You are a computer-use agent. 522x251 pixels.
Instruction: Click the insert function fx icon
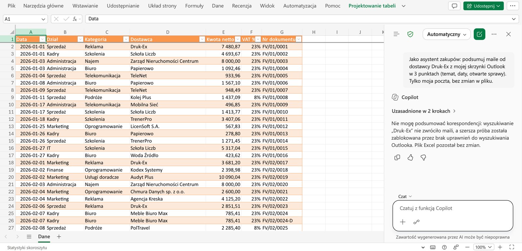75,19
